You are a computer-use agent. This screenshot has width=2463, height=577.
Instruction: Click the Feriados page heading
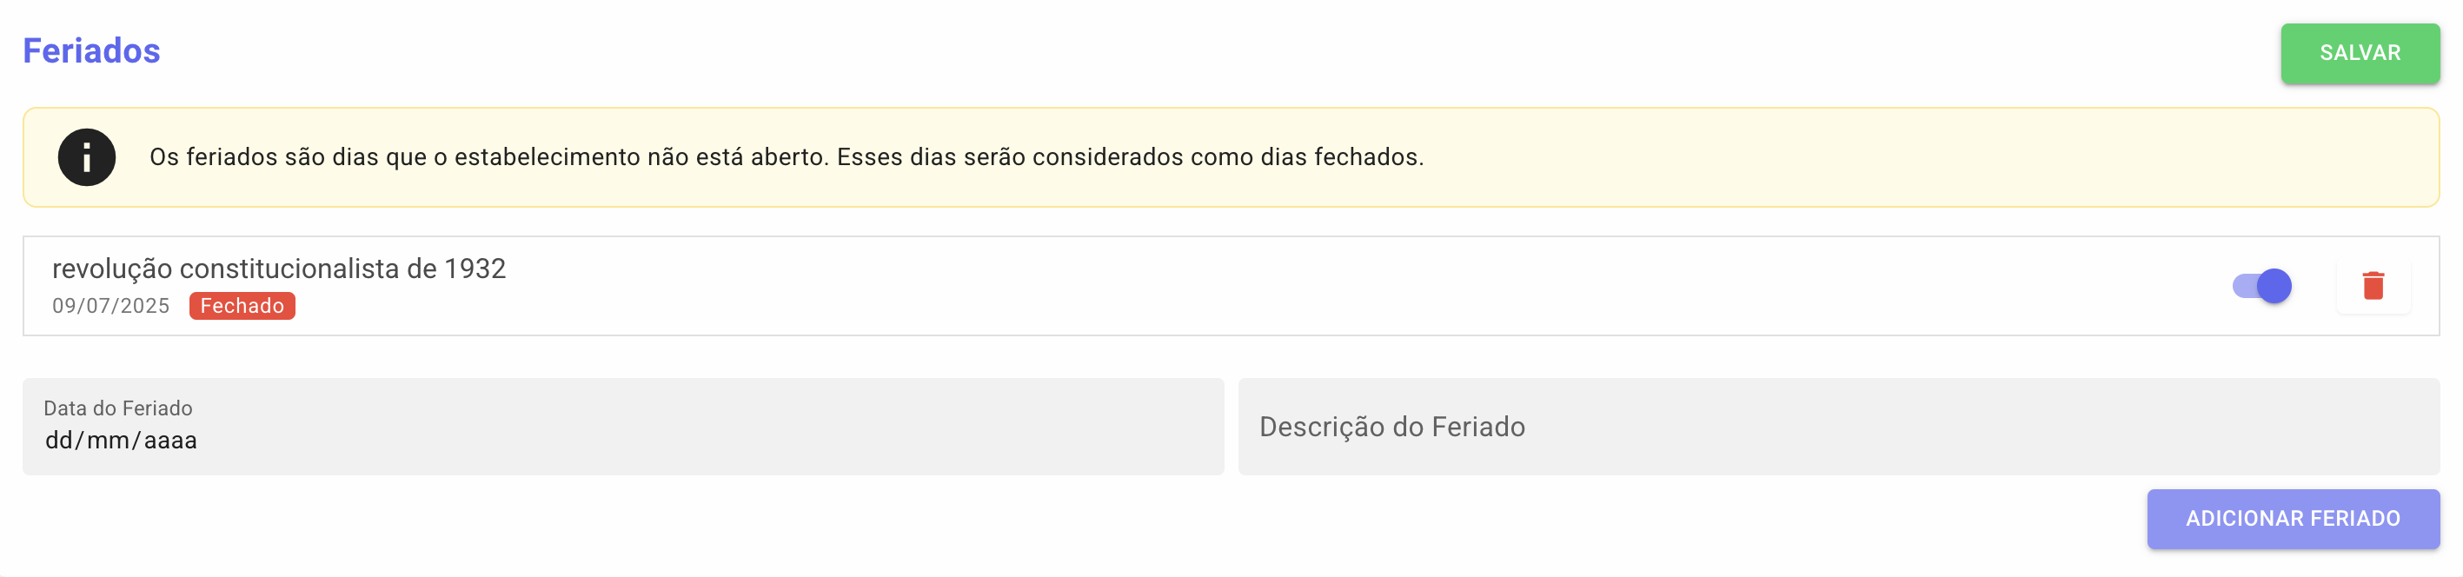coord(92,50)
